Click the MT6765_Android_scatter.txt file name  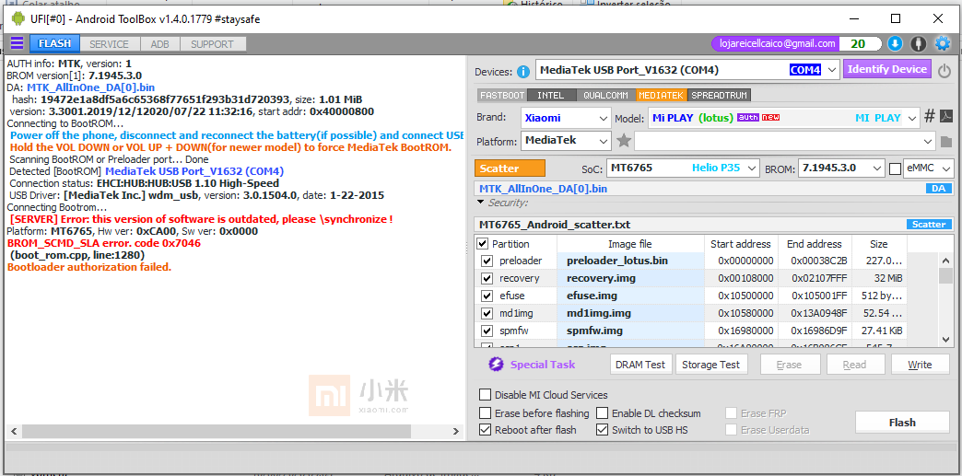pos(555,225)
